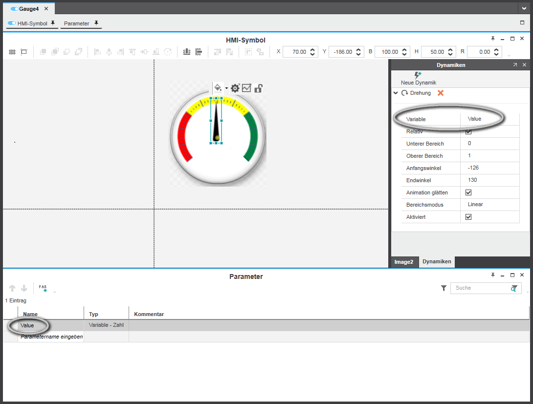Click the fill color bucket swatch

(218, 88)
